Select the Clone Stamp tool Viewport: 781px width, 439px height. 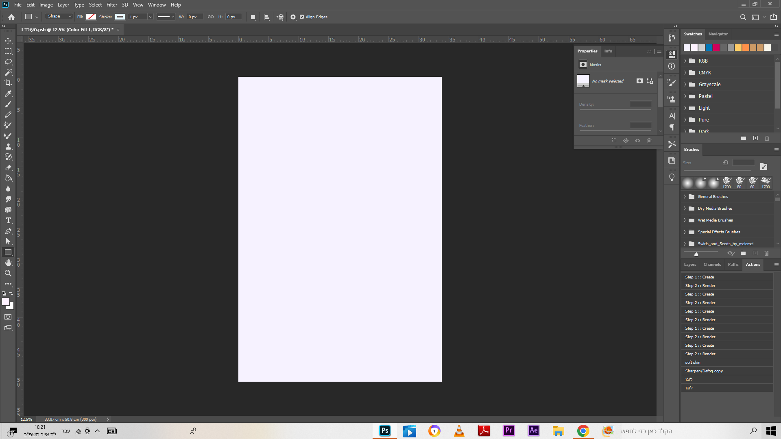click(x=8, y=146)
